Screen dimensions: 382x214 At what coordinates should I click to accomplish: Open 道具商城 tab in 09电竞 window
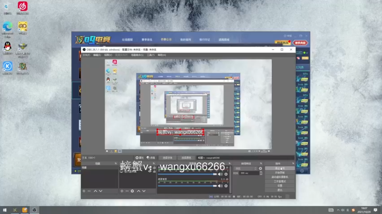[224, 39]
